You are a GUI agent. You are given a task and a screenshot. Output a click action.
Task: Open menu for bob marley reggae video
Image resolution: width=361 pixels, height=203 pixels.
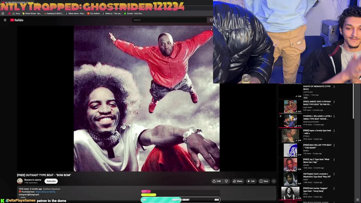tap(334, 188)
